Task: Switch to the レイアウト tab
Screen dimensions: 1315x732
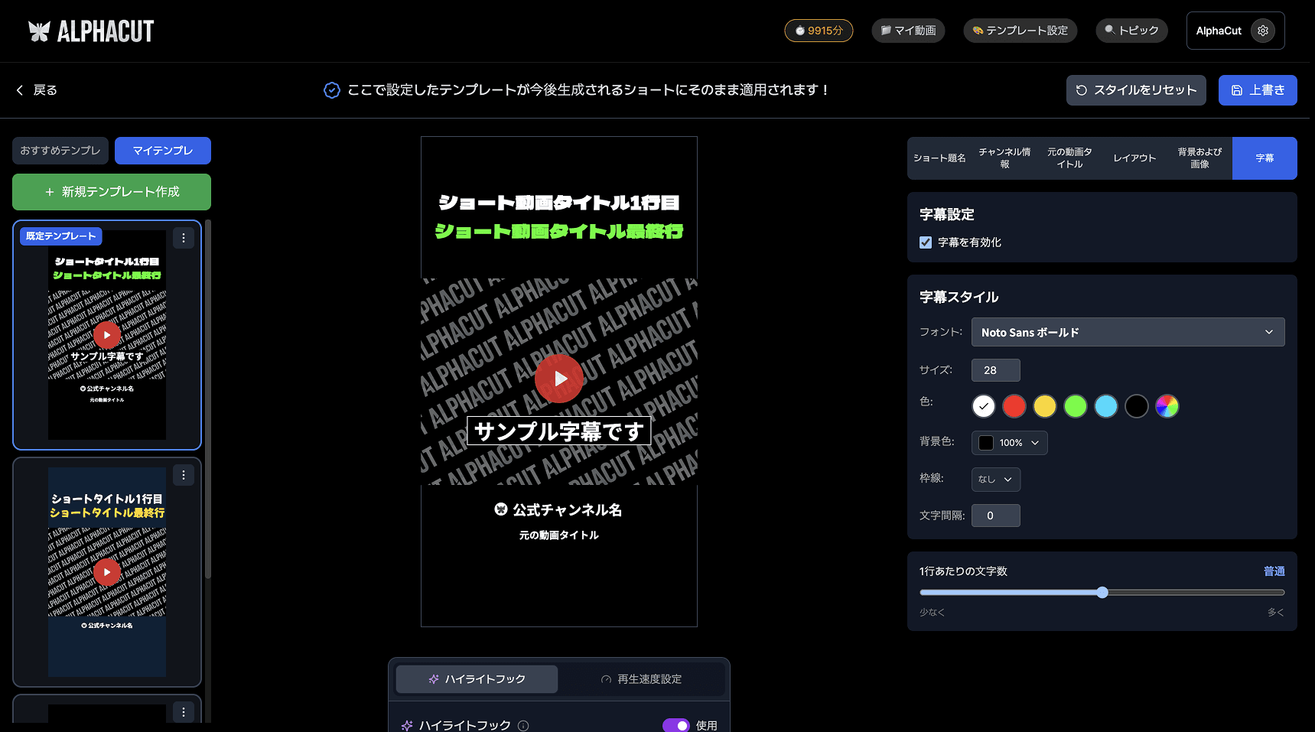Action: point(1134,158)
